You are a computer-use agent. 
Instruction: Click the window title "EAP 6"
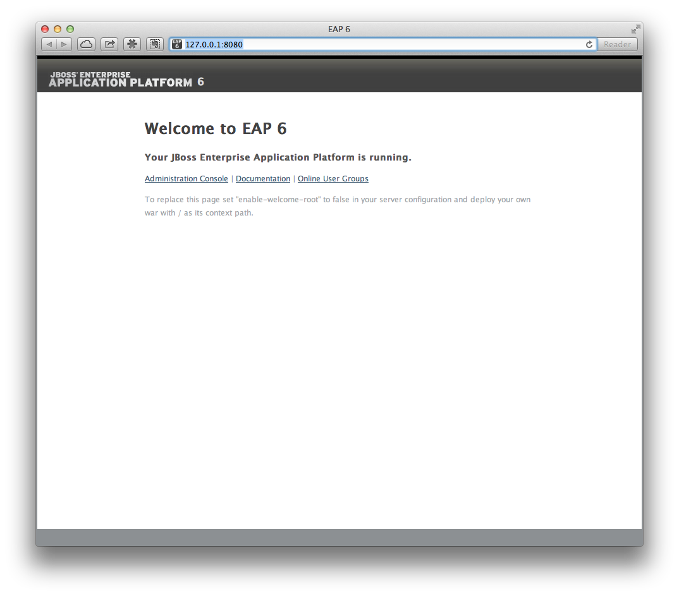click(339, 29)
